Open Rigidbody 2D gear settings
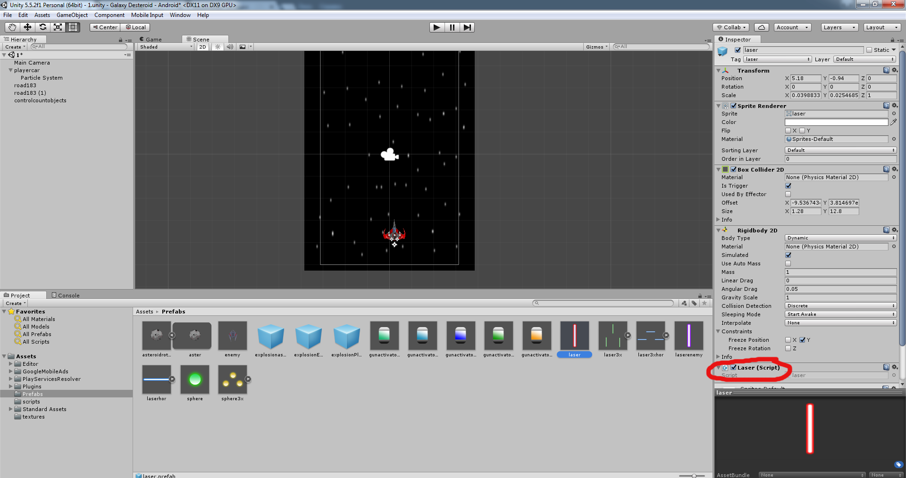The width and height of the screenshot is (906, 478). pos(894,230)
